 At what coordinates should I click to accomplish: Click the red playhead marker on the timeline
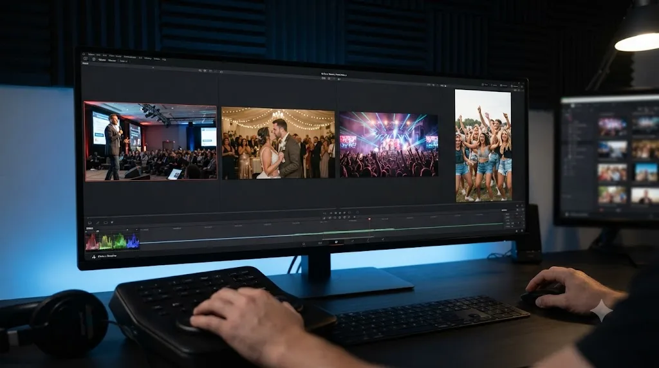coord(369,219)
